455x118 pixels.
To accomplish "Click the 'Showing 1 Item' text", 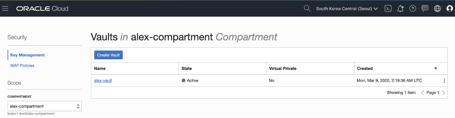I will point(401,93).
